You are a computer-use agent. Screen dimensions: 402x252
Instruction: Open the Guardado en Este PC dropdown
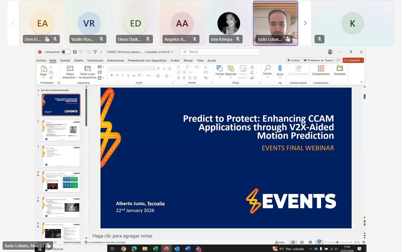(x=160, y=52)
